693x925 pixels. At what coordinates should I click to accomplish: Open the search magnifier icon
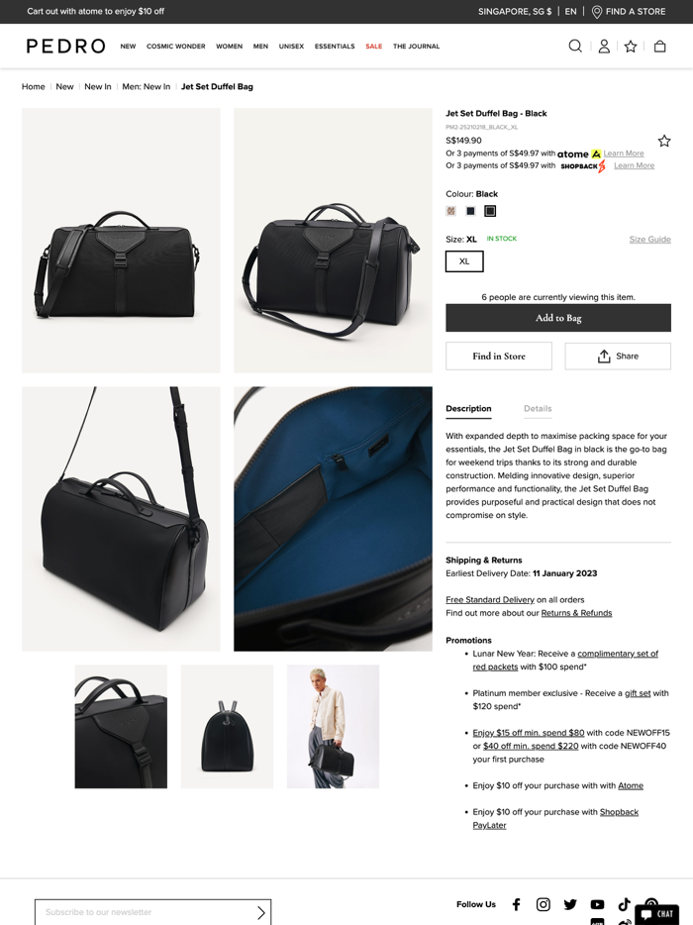575,46
